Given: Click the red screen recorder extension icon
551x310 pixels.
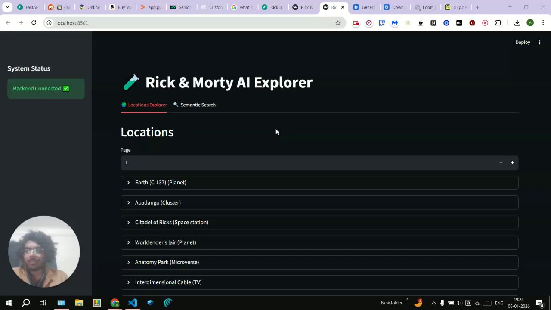Looking at the screenshot, I should pos(356,23).
